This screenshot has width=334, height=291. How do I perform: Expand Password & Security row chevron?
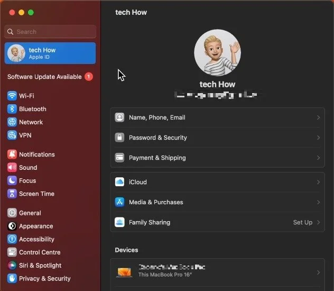[318, 138]
